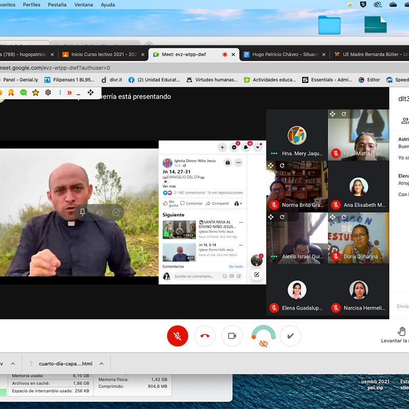The image size is (409, 409).
Task: Refresh Norma Brito's video tile
Action: click(x=282, y=165)
